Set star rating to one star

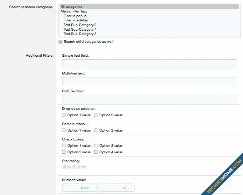64,167
